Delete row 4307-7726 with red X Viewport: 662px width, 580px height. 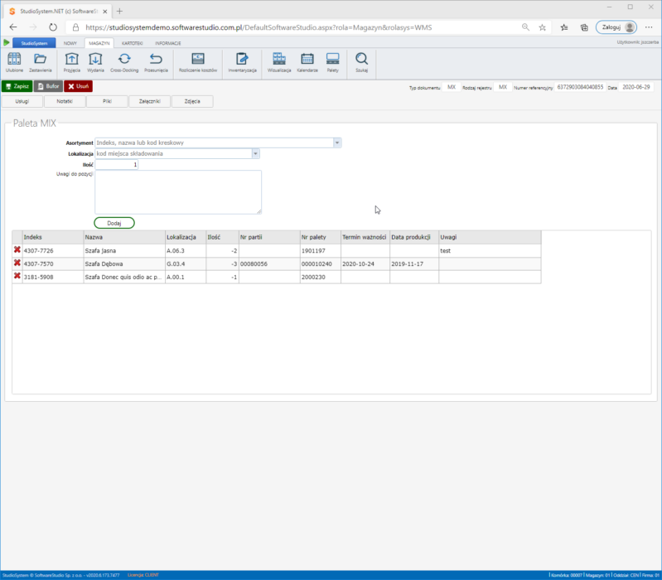[17, 250]
